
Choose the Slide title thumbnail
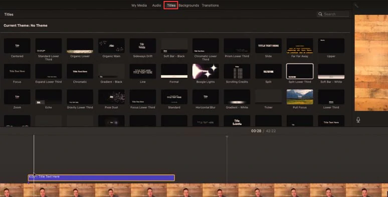click(x=269, y=46)
